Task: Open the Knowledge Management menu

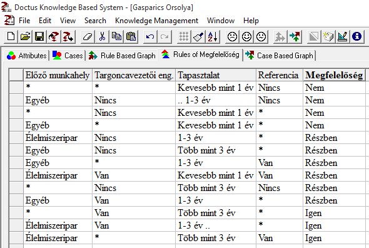Action: pyautogui.click(x=156, y=21)
